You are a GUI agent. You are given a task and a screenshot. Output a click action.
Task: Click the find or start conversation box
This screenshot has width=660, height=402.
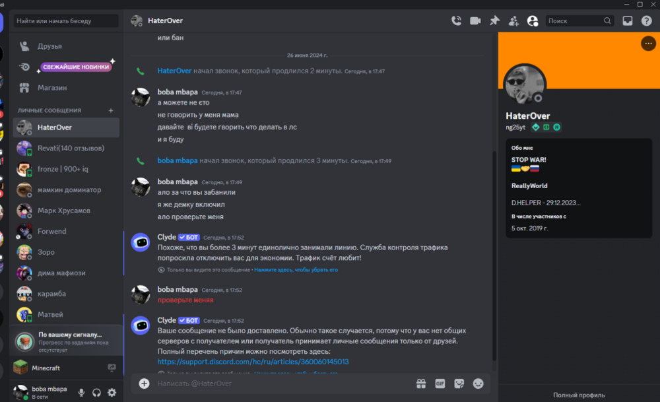[x=66, y=20]
